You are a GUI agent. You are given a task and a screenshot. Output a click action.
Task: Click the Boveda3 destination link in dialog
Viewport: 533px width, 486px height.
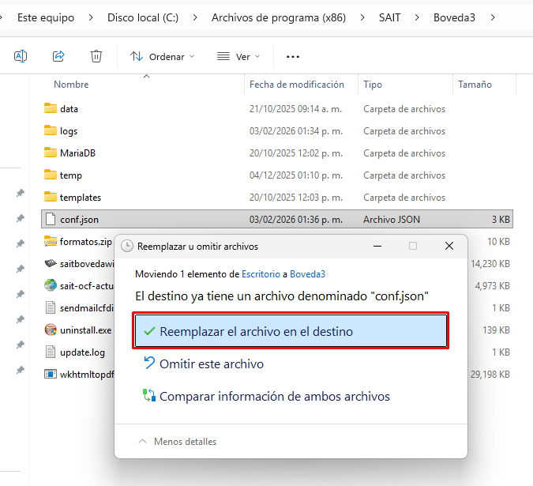(x=307, y=274)
